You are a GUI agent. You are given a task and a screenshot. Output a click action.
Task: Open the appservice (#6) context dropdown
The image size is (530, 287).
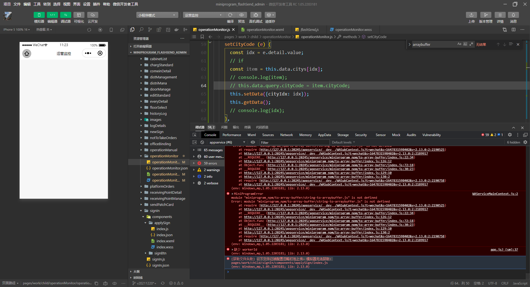coord(227,142)
